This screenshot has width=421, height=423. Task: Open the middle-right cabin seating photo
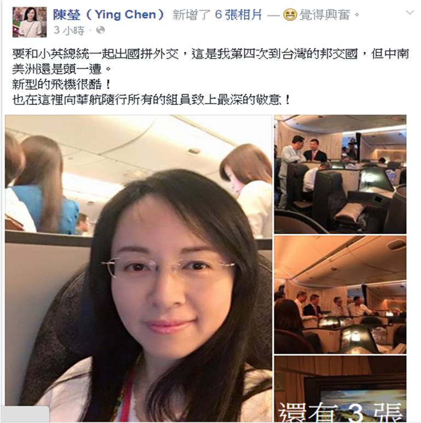(x=341, y=294)
